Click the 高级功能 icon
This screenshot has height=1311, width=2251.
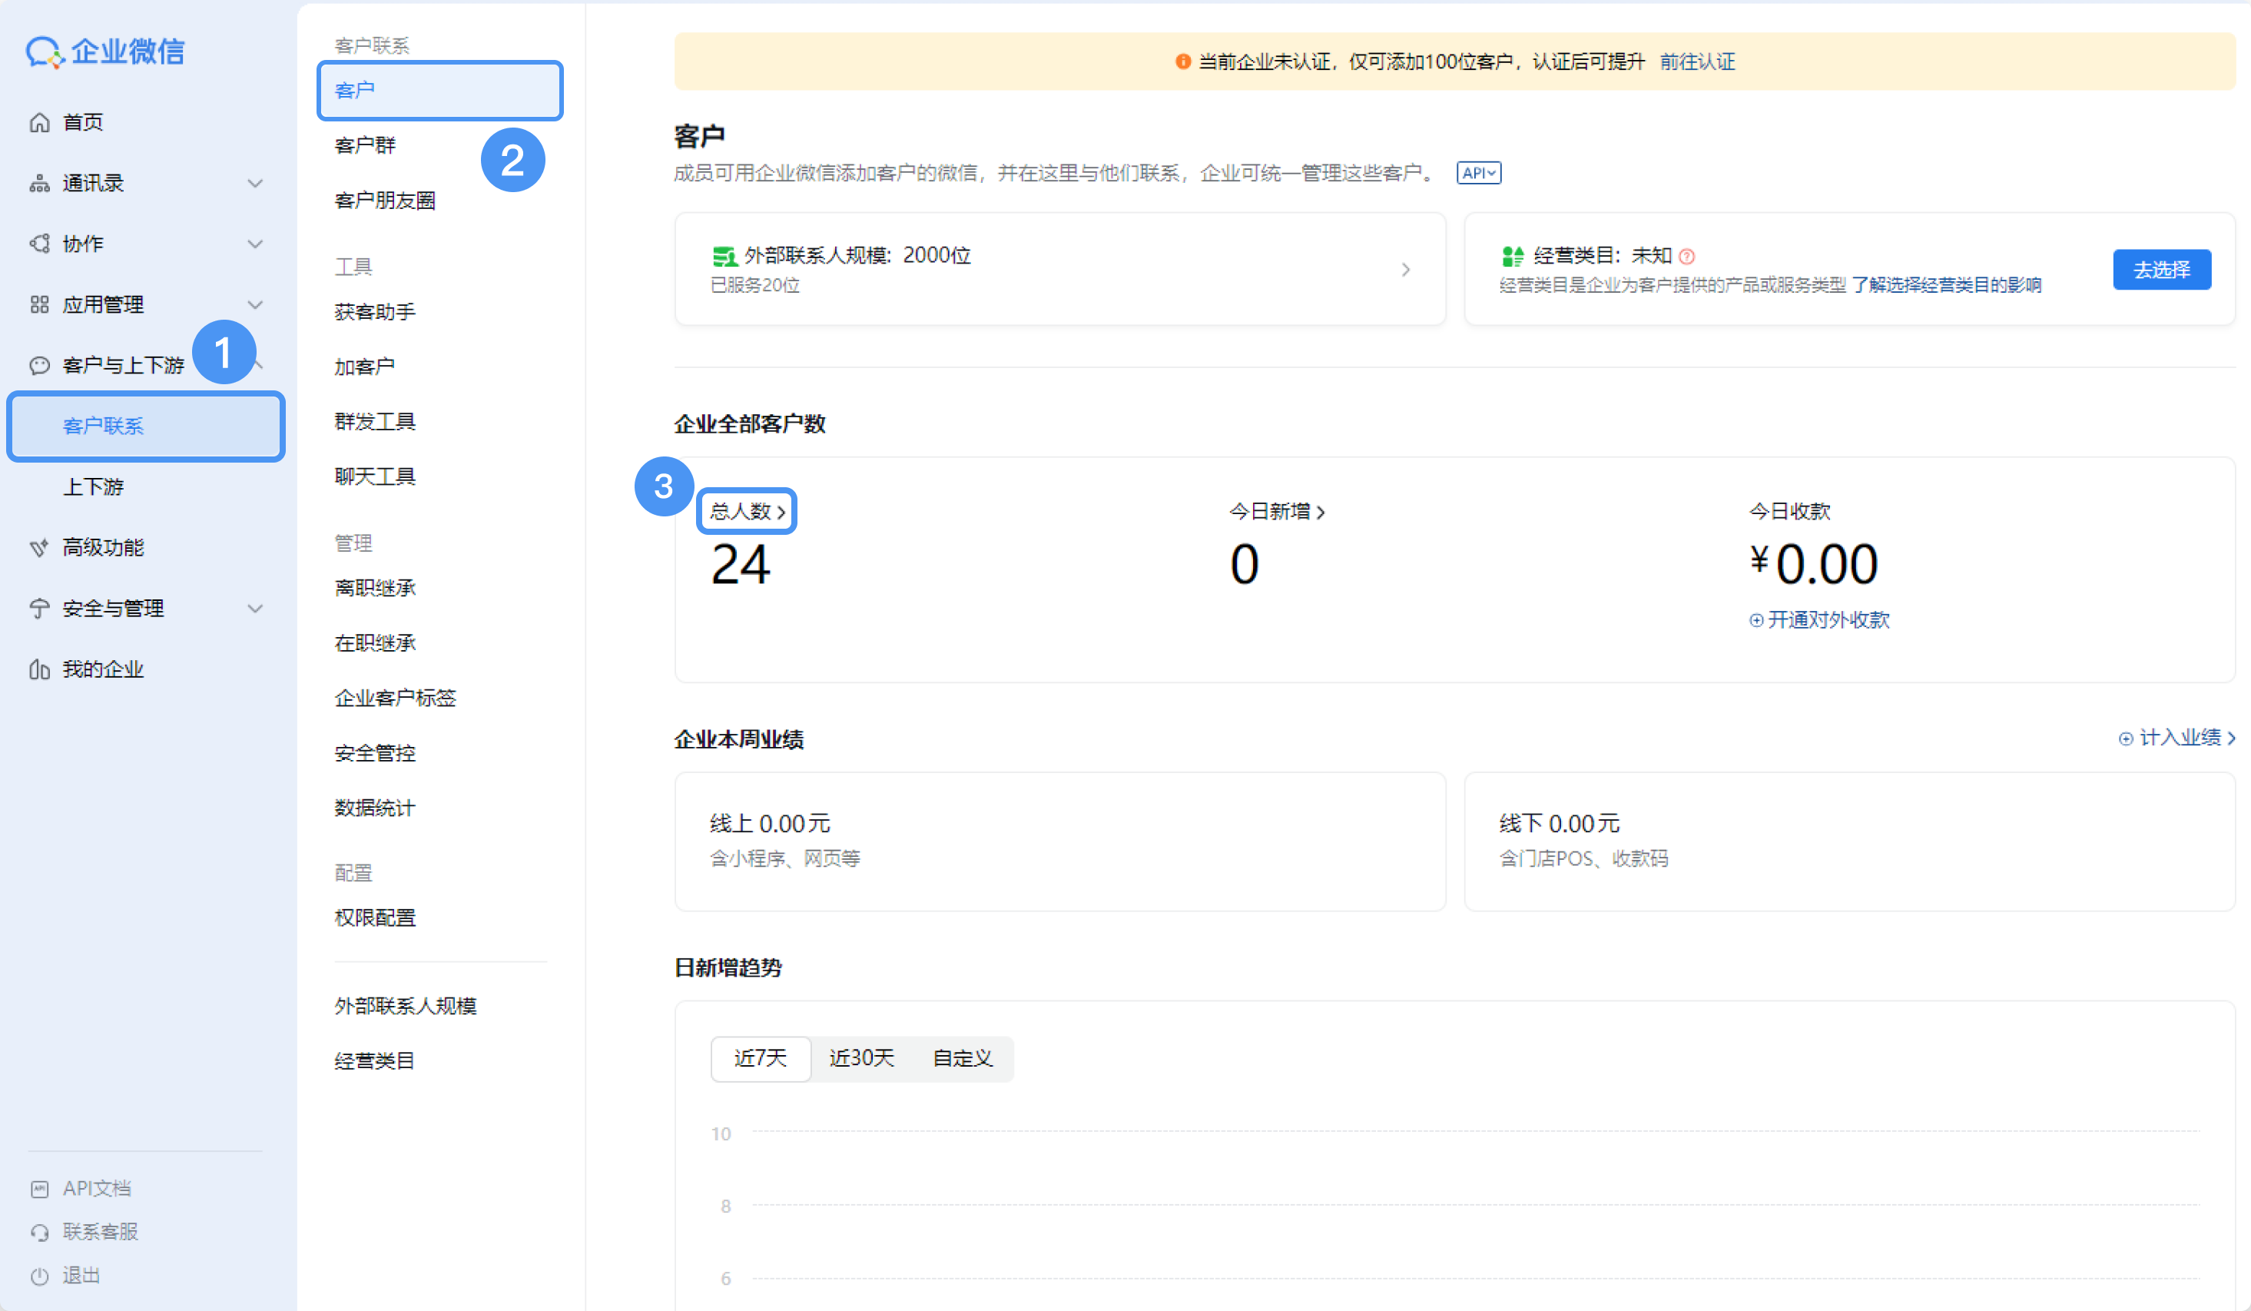pos(39,548)
